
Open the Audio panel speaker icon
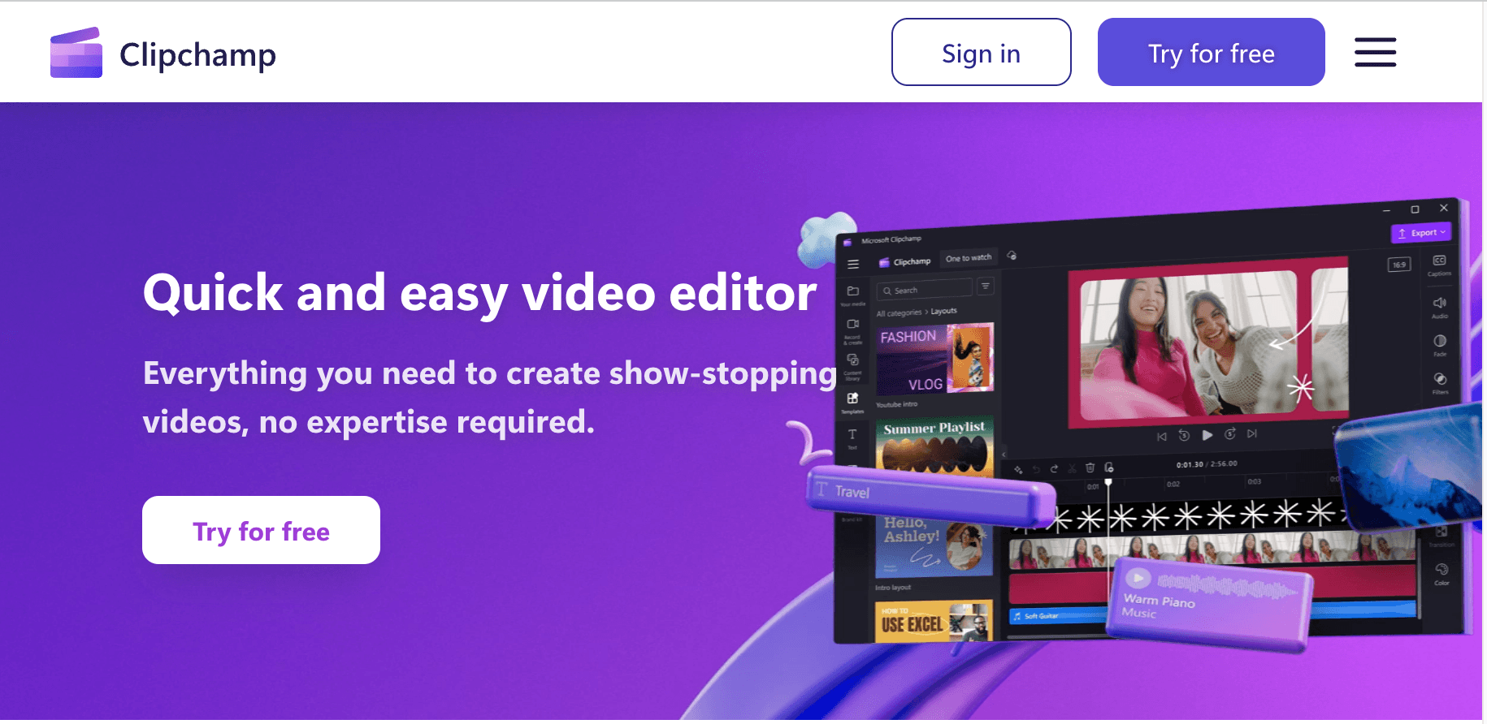(1439, 303)
